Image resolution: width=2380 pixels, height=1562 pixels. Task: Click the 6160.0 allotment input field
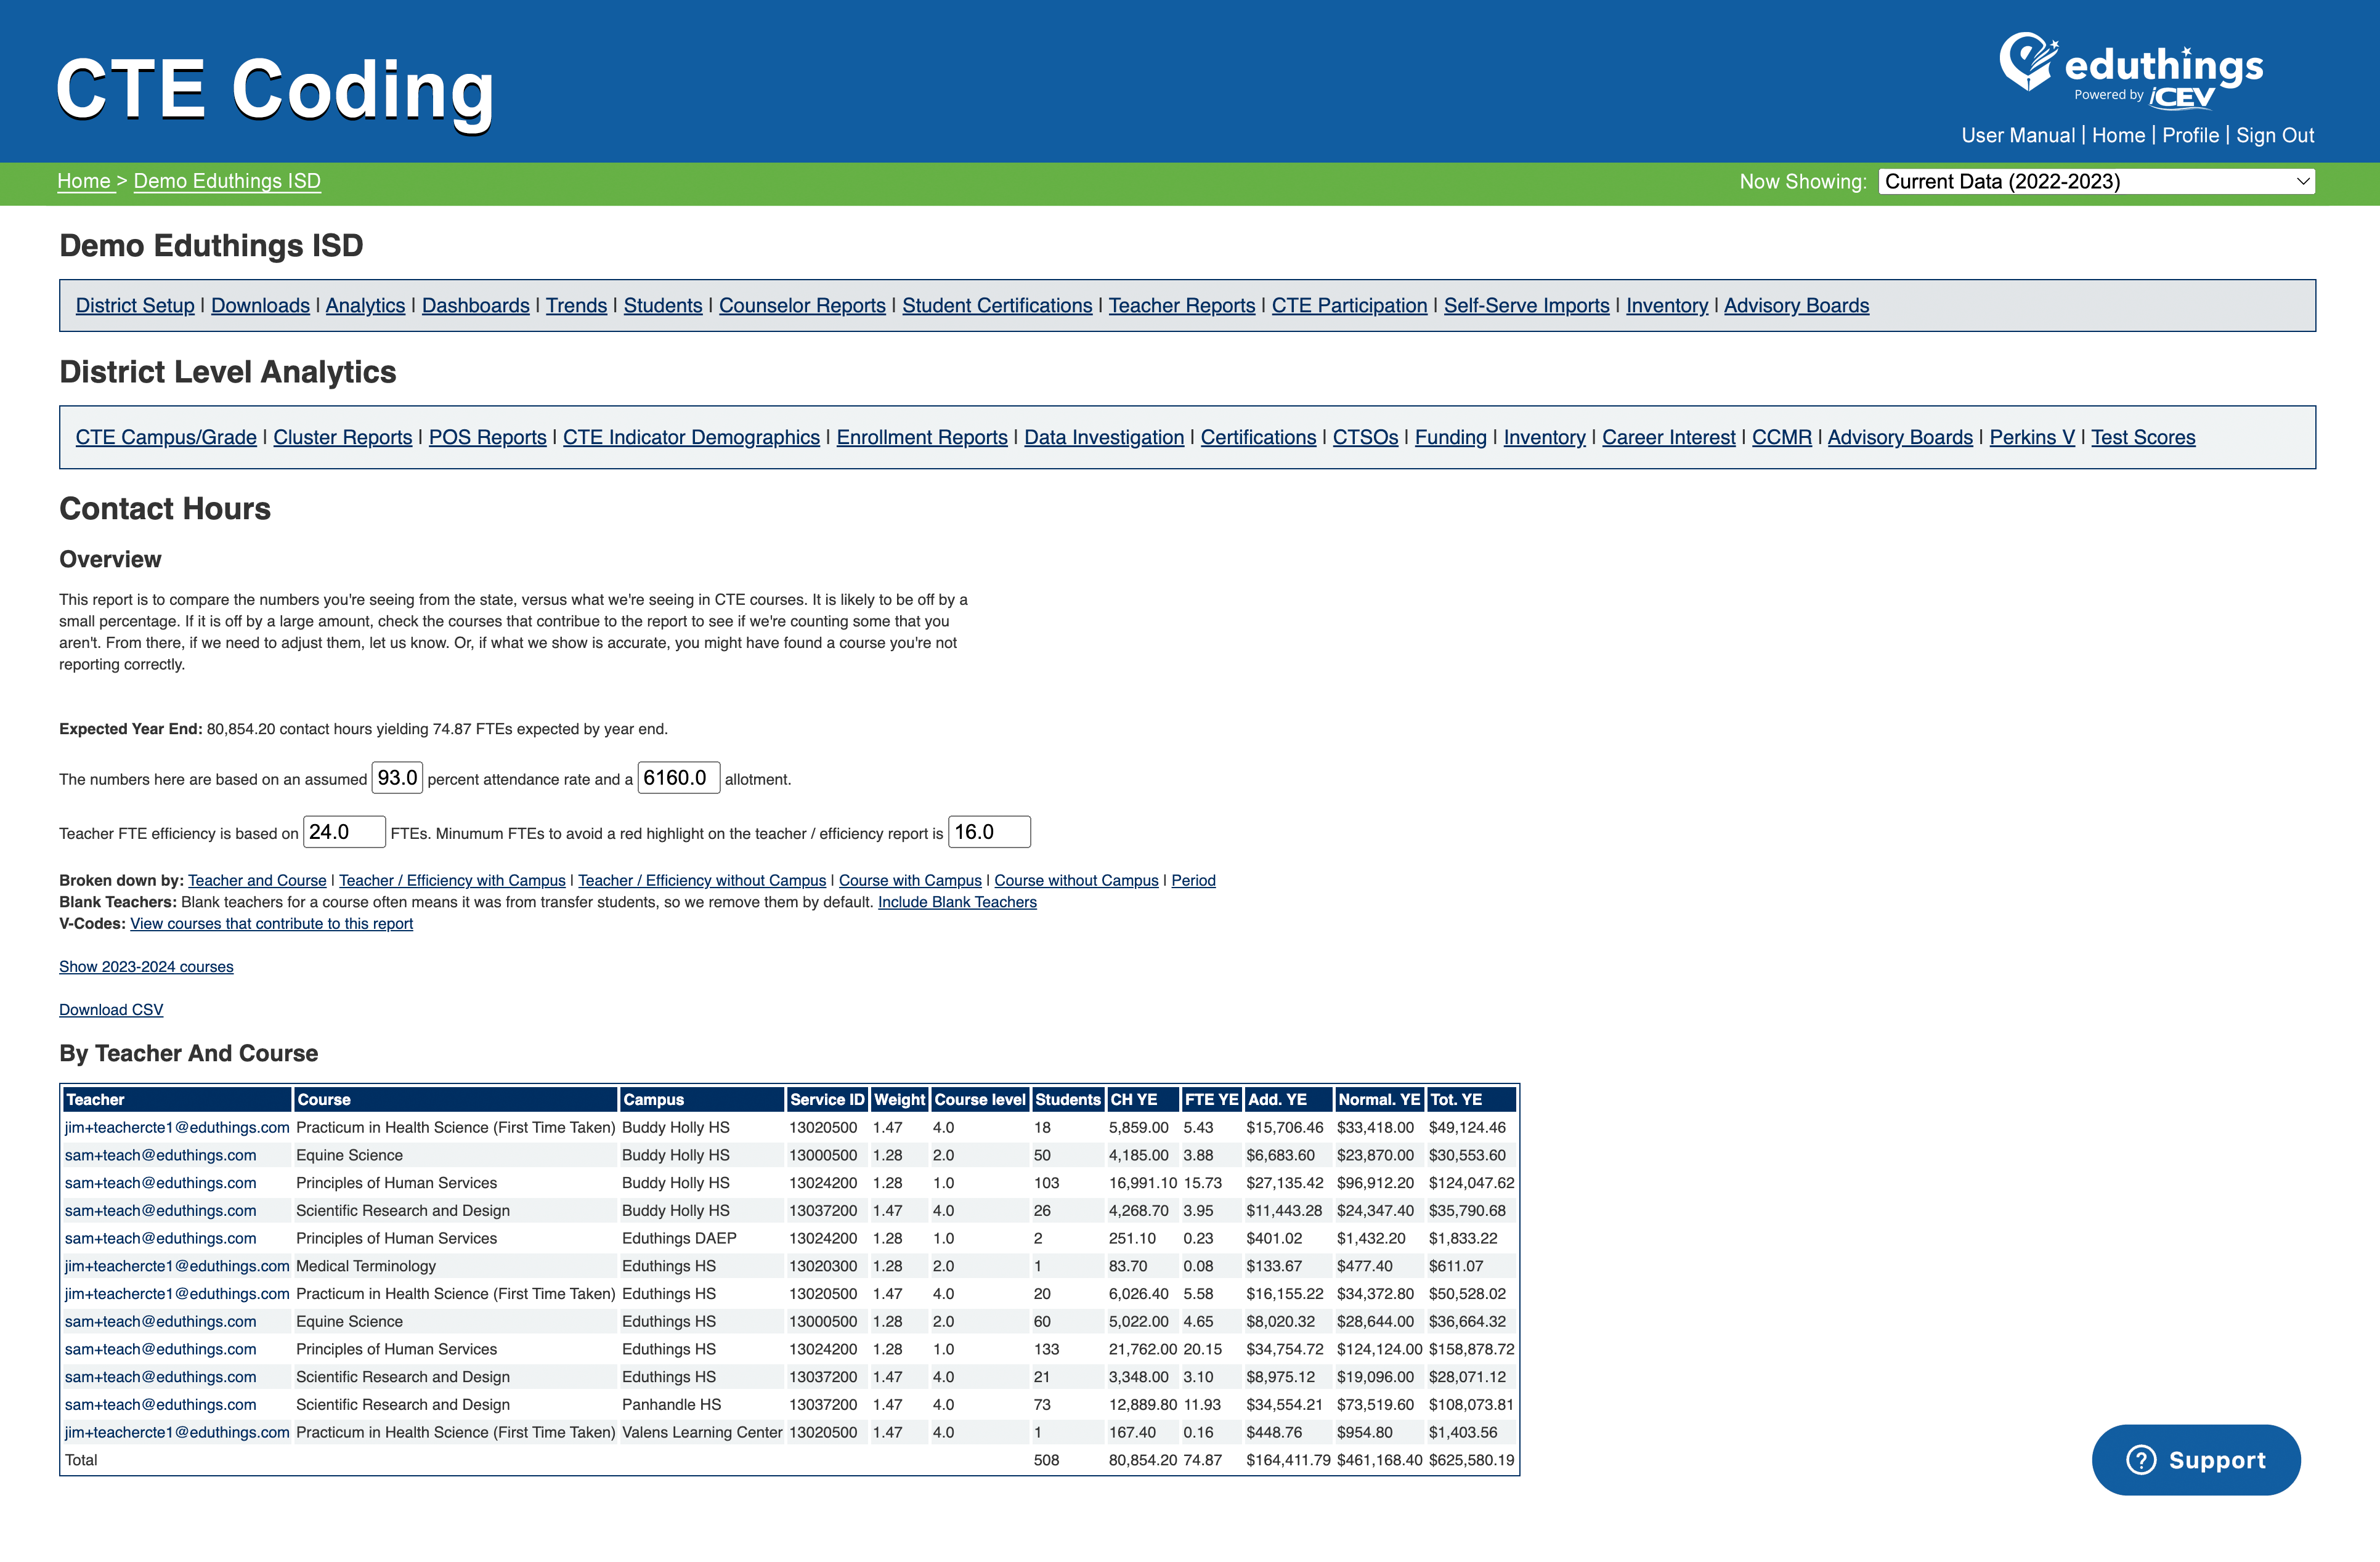tap(679, 777)
